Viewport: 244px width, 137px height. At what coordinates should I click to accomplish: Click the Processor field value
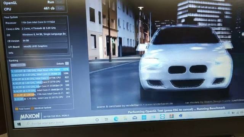(43, 22)
